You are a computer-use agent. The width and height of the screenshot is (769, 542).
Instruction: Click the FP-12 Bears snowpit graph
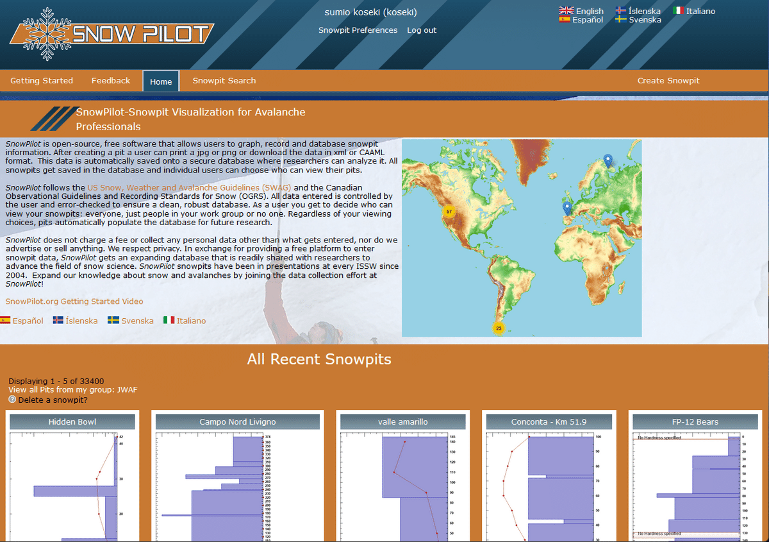(695, 486)
